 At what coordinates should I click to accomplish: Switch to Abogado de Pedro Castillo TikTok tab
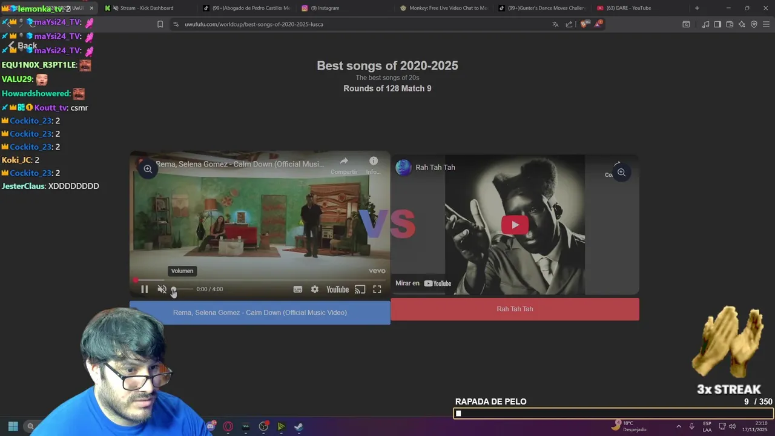(246, 8)
